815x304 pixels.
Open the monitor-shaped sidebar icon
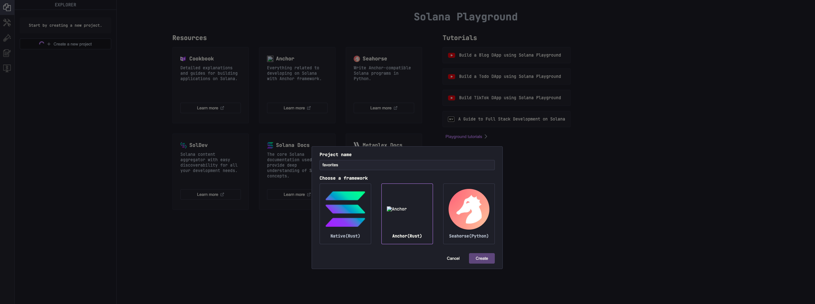pyautogui.click(x=7, y=68)
